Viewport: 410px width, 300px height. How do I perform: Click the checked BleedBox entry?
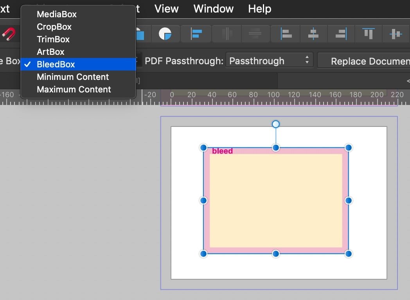[x=56, y=64]
